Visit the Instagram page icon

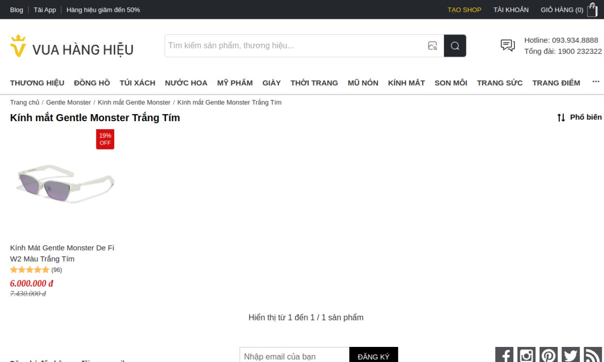click(x=526, y=355)
